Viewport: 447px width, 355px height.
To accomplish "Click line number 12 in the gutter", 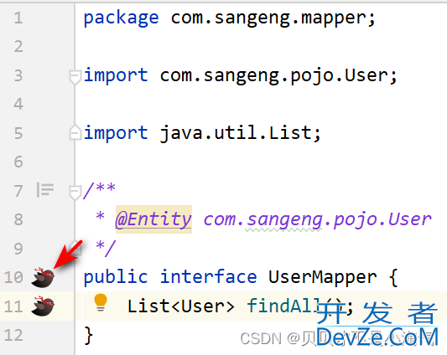I will click(13, 336).
